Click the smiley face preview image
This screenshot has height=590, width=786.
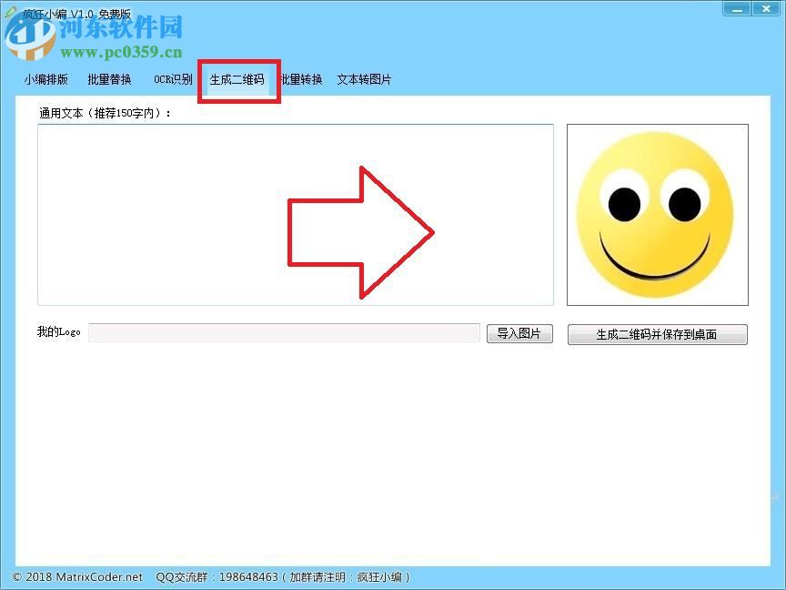(657, 214)
